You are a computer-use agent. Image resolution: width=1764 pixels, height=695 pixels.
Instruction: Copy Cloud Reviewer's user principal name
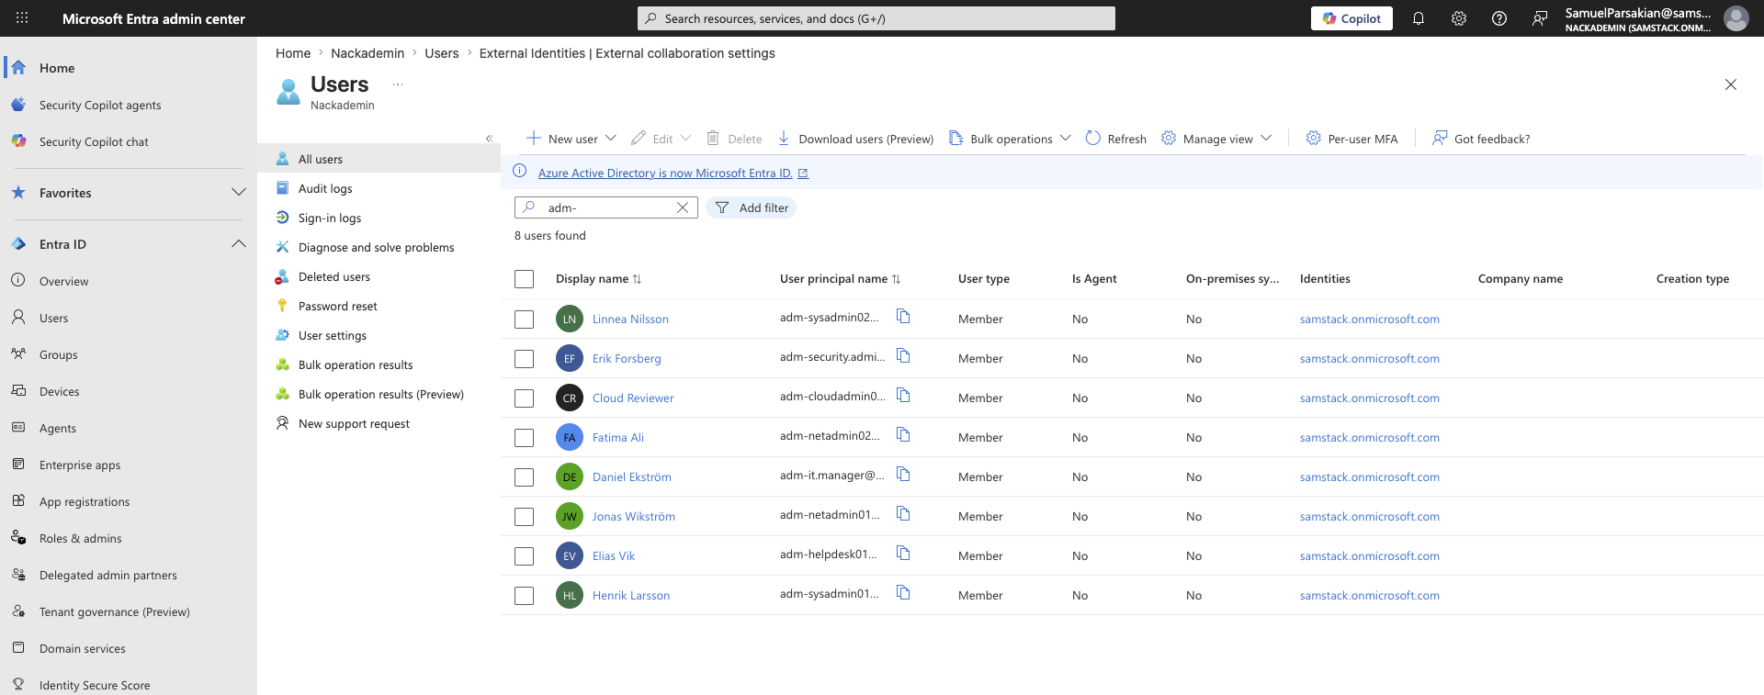(x=903, y=396)
